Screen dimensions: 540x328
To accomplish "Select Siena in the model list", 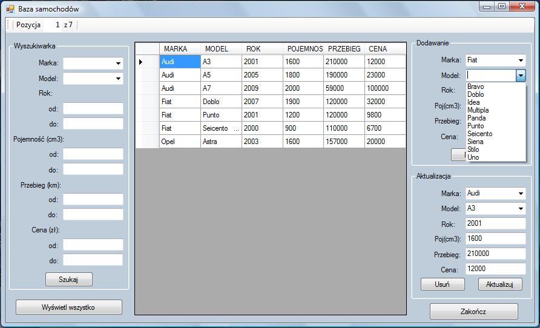I will 496,142.
